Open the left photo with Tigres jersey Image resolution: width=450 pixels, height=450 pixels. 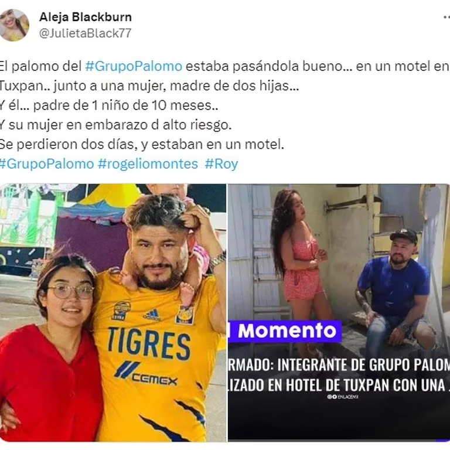coord(112,312)
